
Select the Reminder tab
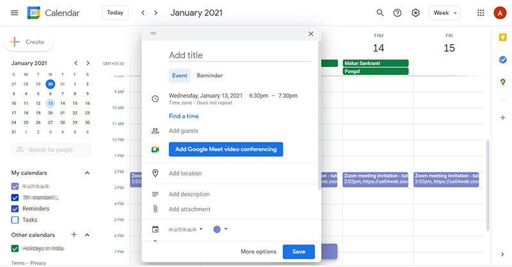[210, 75]
